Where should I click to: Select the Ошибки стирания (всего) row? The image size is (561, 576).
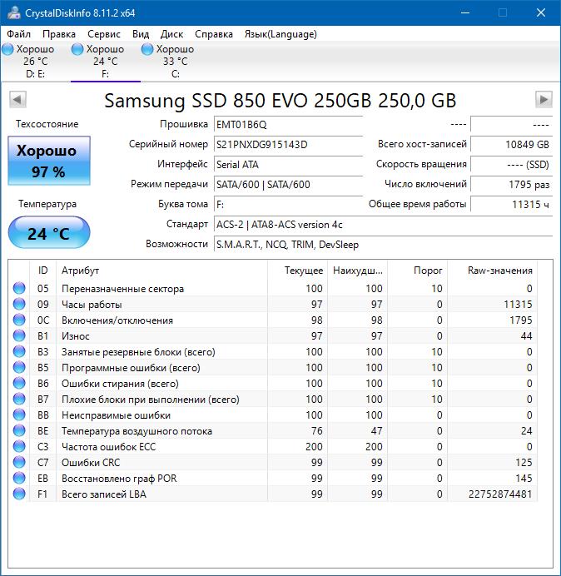(273, 383)
